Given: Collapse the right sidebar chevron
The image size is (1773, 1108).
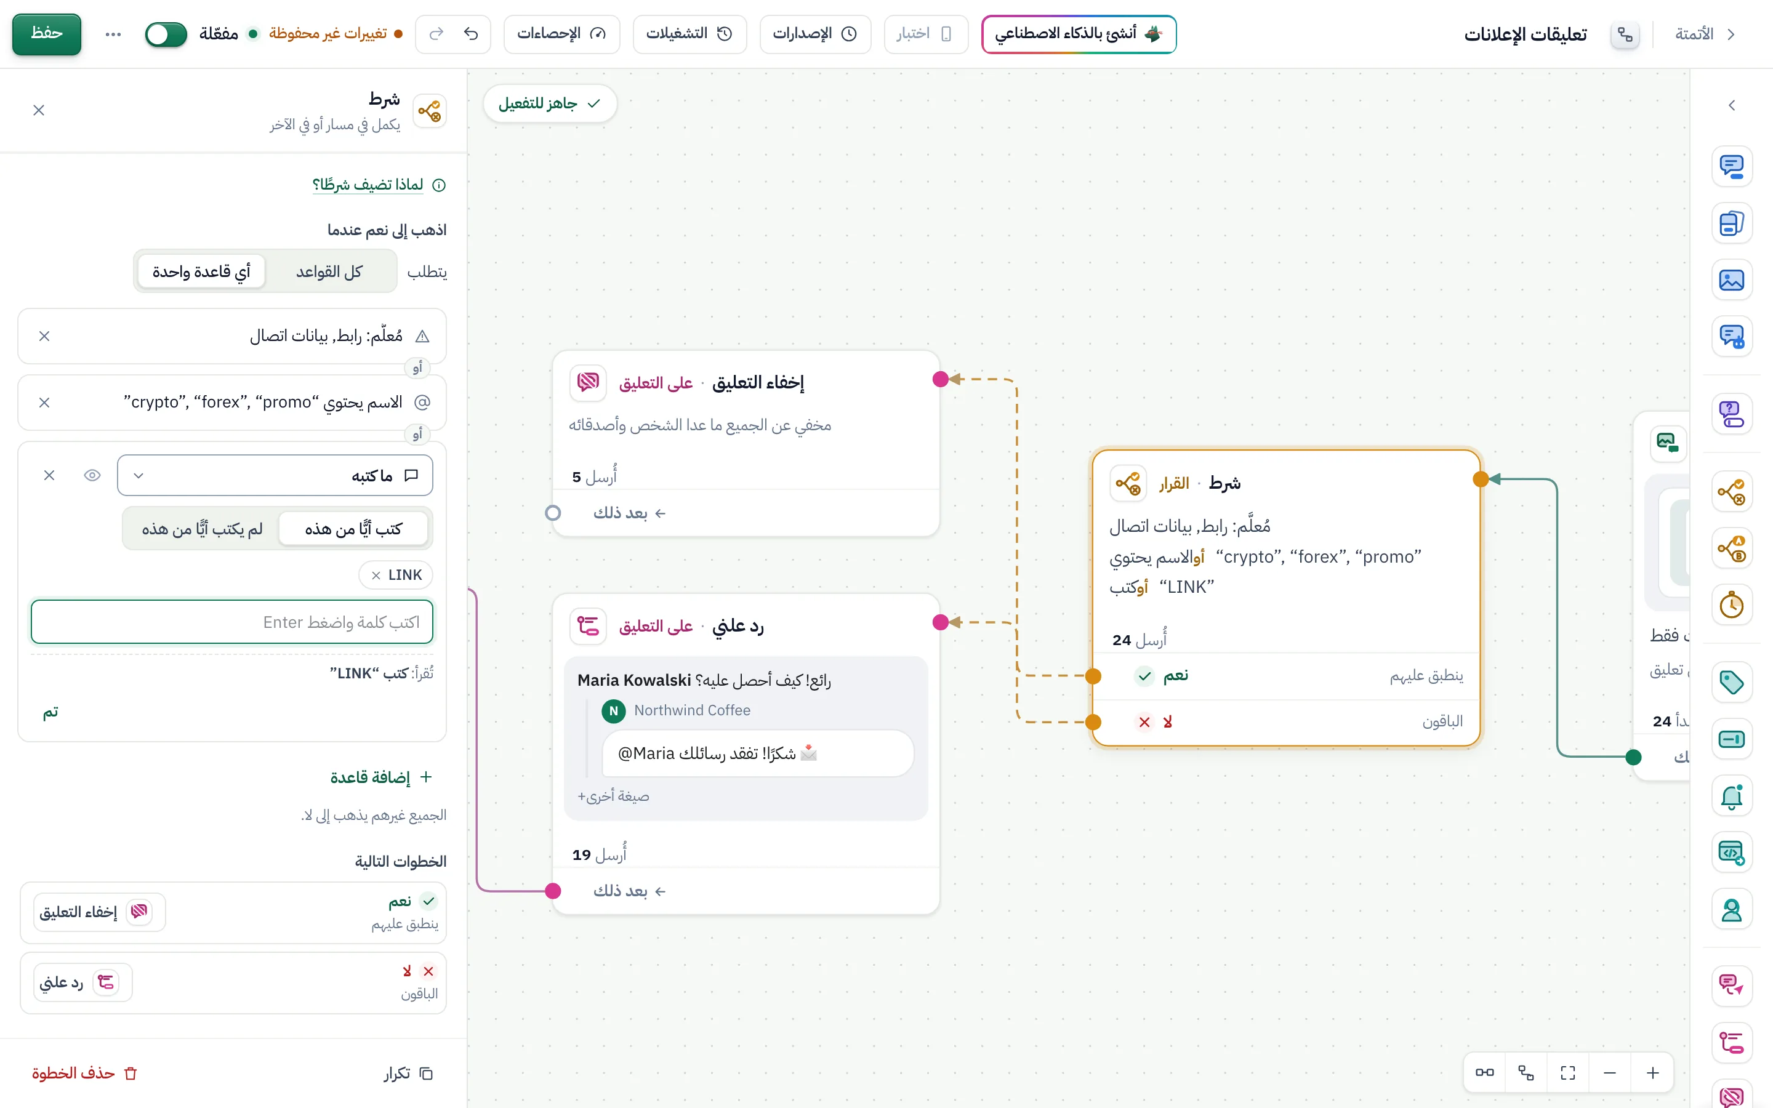Looking at the screenshot, I should coord(1732,105).
